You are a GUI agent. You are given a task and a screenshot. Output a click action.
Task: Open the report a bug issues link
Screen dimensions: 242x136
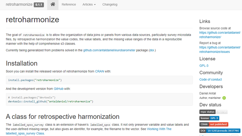coord(220,49)
